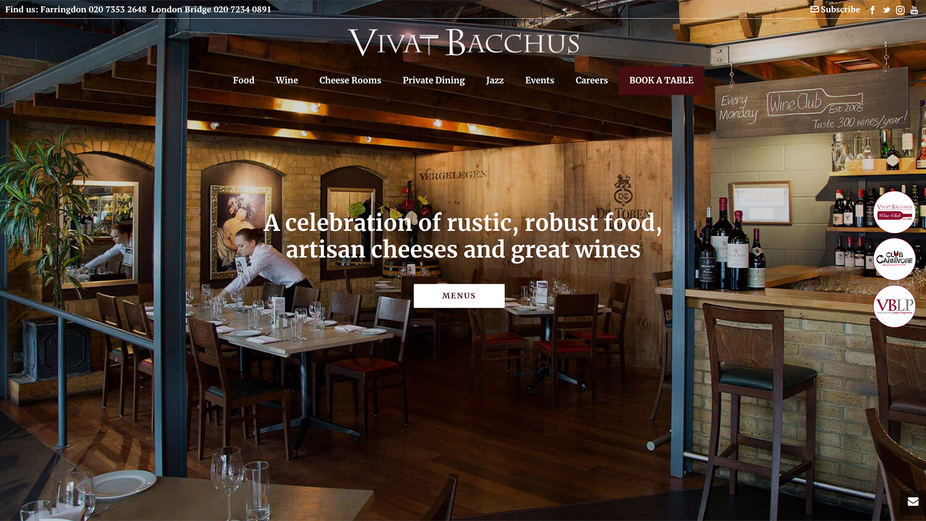The width and height of the screenshot is (926, 521).
Task: Open the Wine navigation item
Action: [x=286, y=80]
